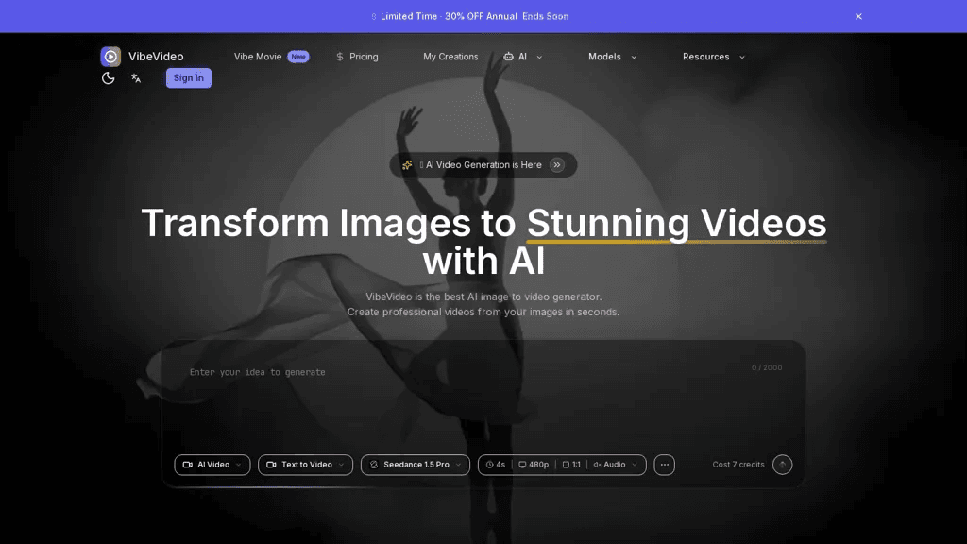The height and width of the screenshot is (544, 967).
Task: Click the 0 / 2000 character counter
Action: pyautogui.click(x=767, y=367)
